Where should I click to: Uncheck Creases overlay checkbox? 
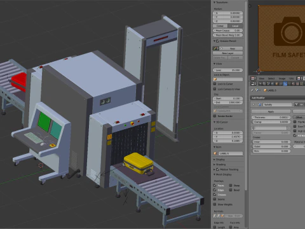pyautogui.click(x=215, y=195)
